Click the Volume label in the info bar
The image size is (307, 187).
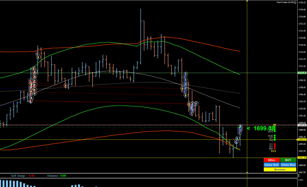click(x=53, y=176)
